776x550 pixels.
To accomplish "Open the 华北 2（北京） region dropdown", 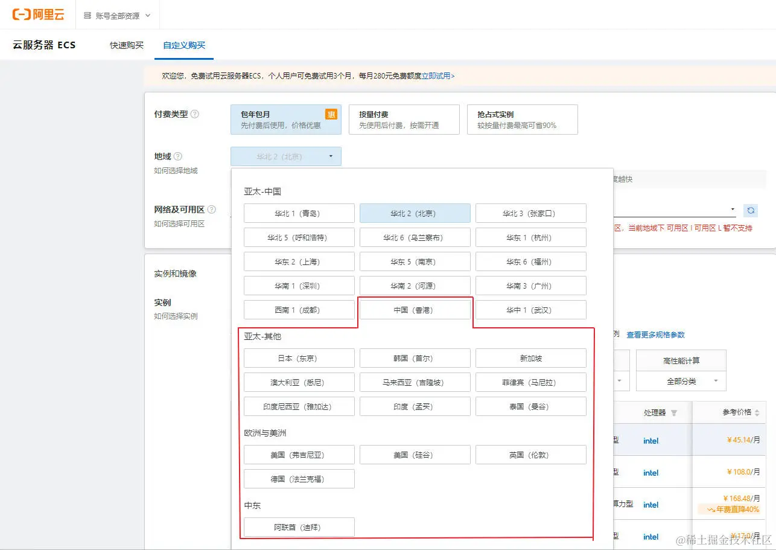I will [x=285, y=156].
